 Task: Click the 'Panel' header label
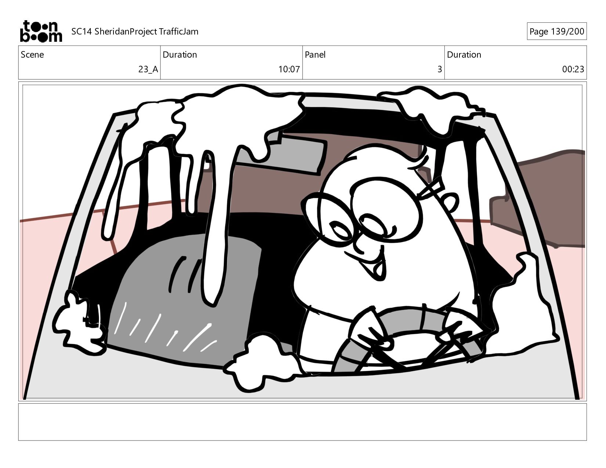coord(315,55)
